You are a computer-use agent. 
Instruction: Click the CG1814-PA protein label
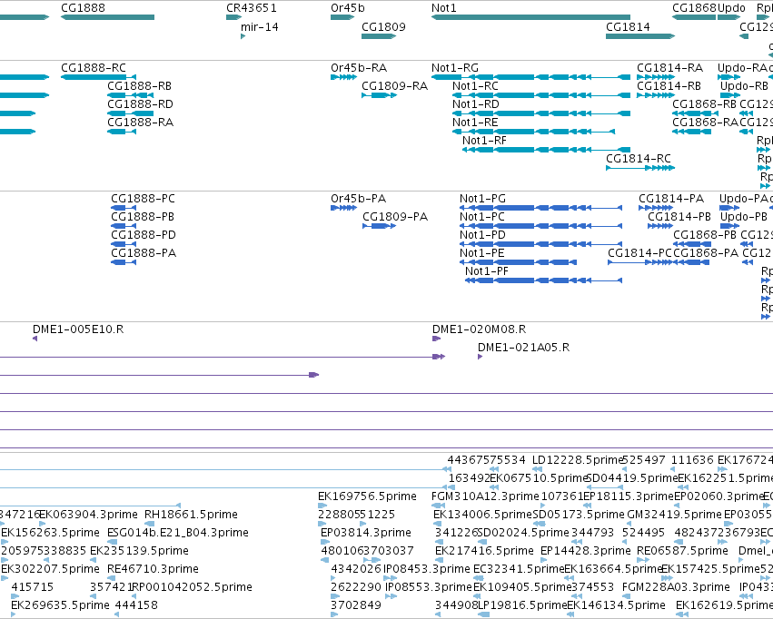(671, 199)
